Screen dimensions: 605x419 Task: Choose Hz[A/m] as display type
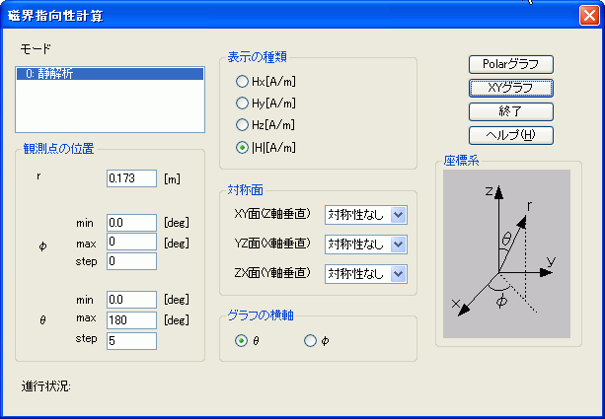242,125
